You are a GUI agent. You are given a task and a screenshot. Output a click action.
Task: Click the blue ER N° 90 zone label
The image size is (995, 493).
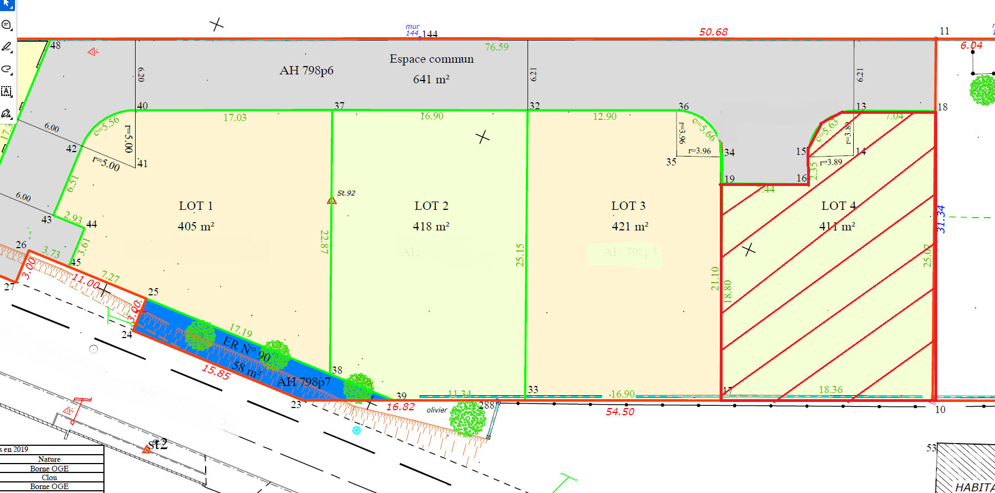click(x=247, y=350)
